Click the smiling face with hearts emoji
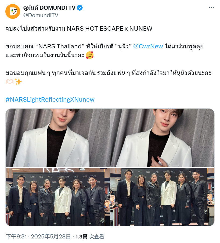 pos(90,55)
